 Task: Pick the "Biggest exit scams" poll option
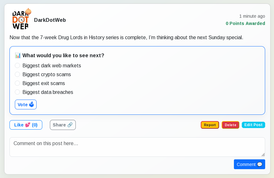tap(17, 83)
